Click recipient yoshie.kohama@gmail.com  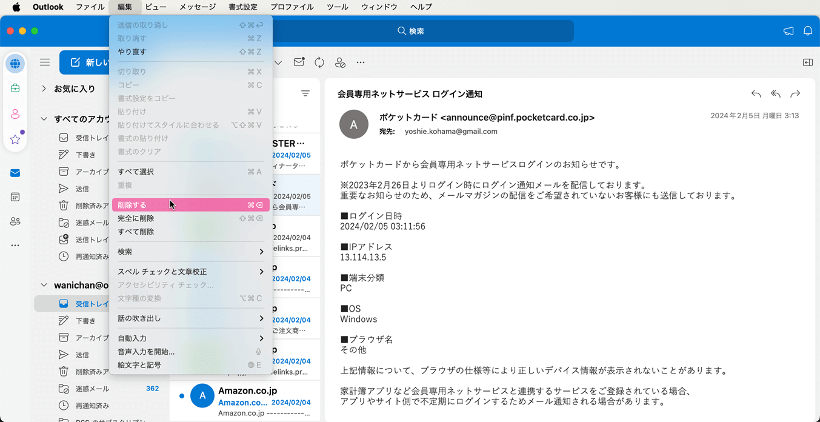click(x=451, y=132)
